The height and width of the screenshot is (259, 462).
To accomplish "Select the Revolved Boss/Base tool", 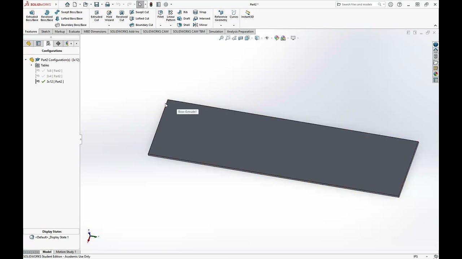I will [x=47, y=16].
